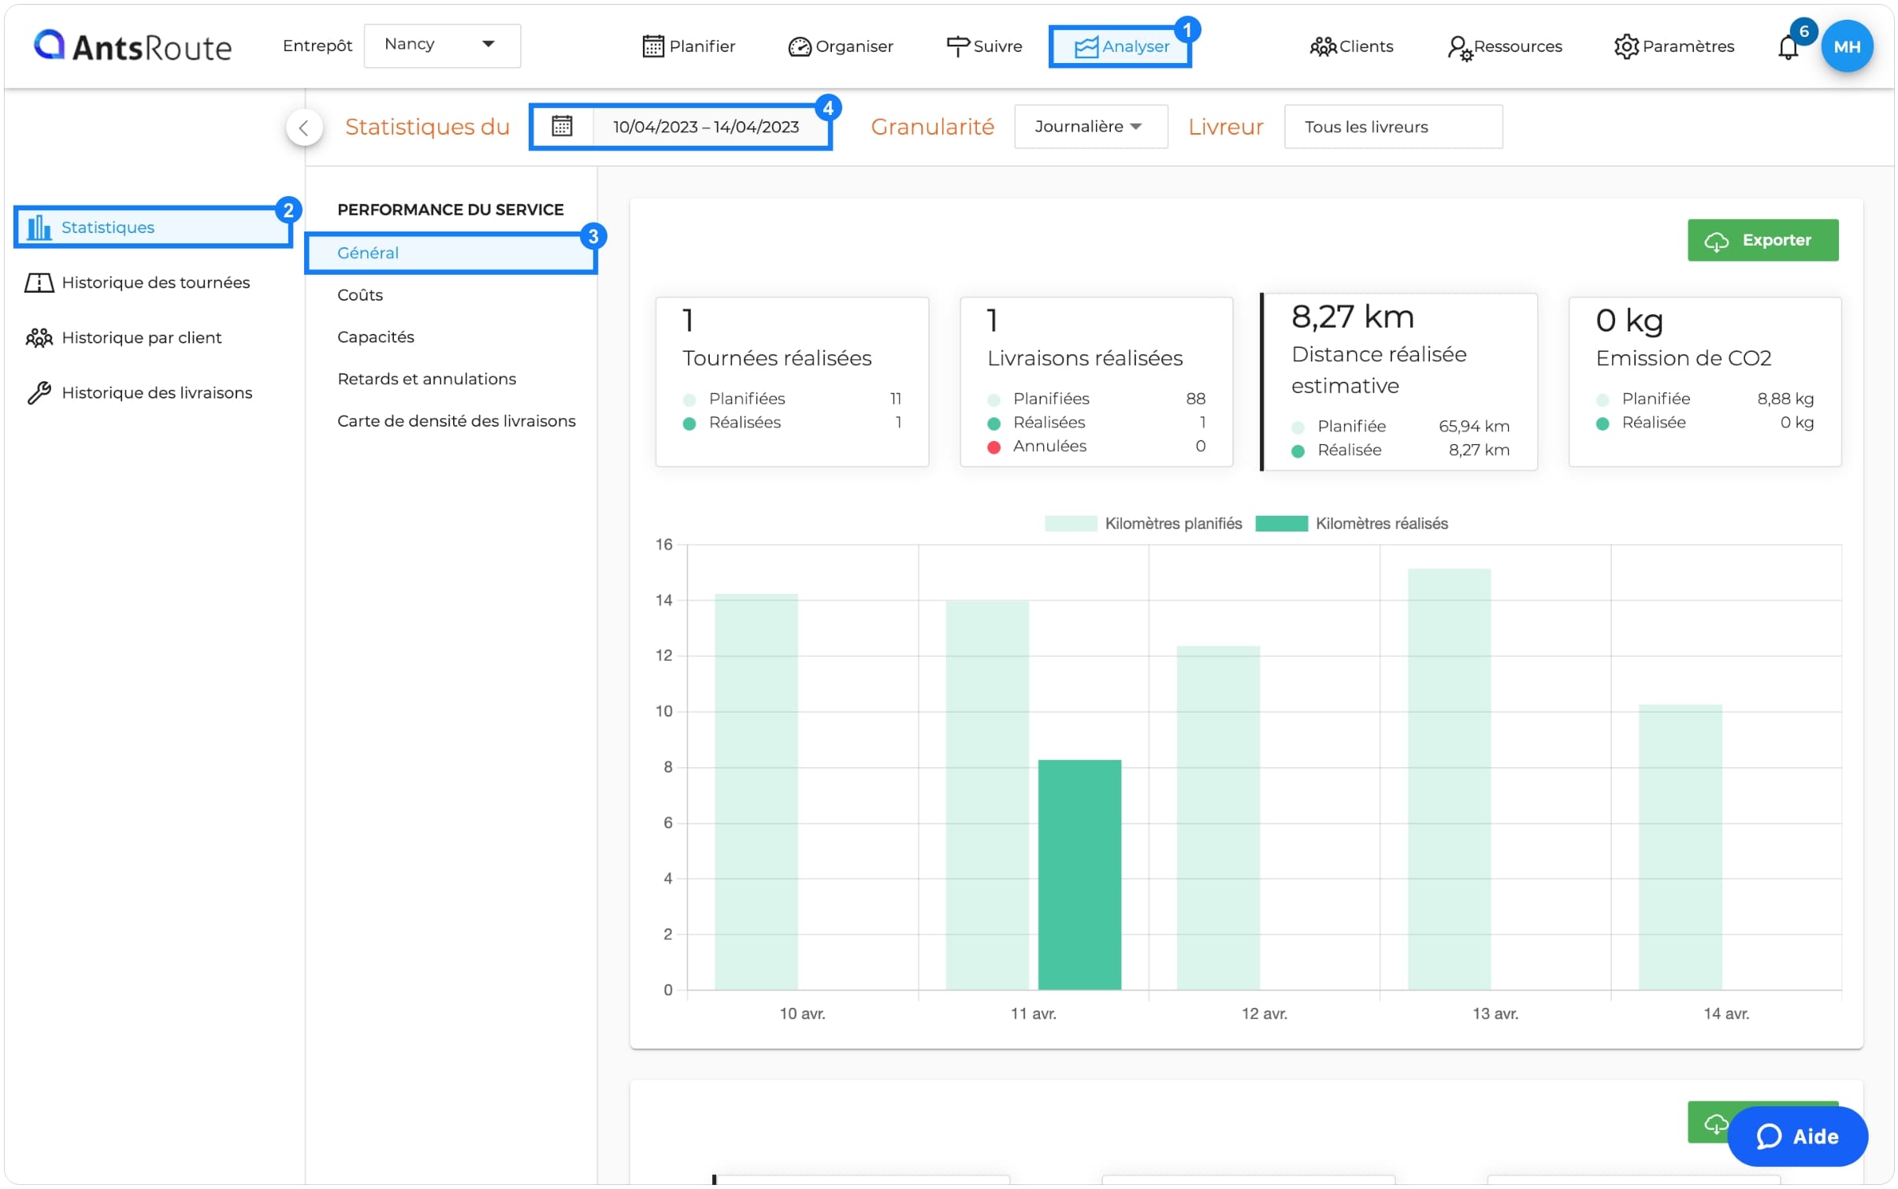Click the Entrepôt label
The image size is (1898, 1189).
click(x=317, y=46)
